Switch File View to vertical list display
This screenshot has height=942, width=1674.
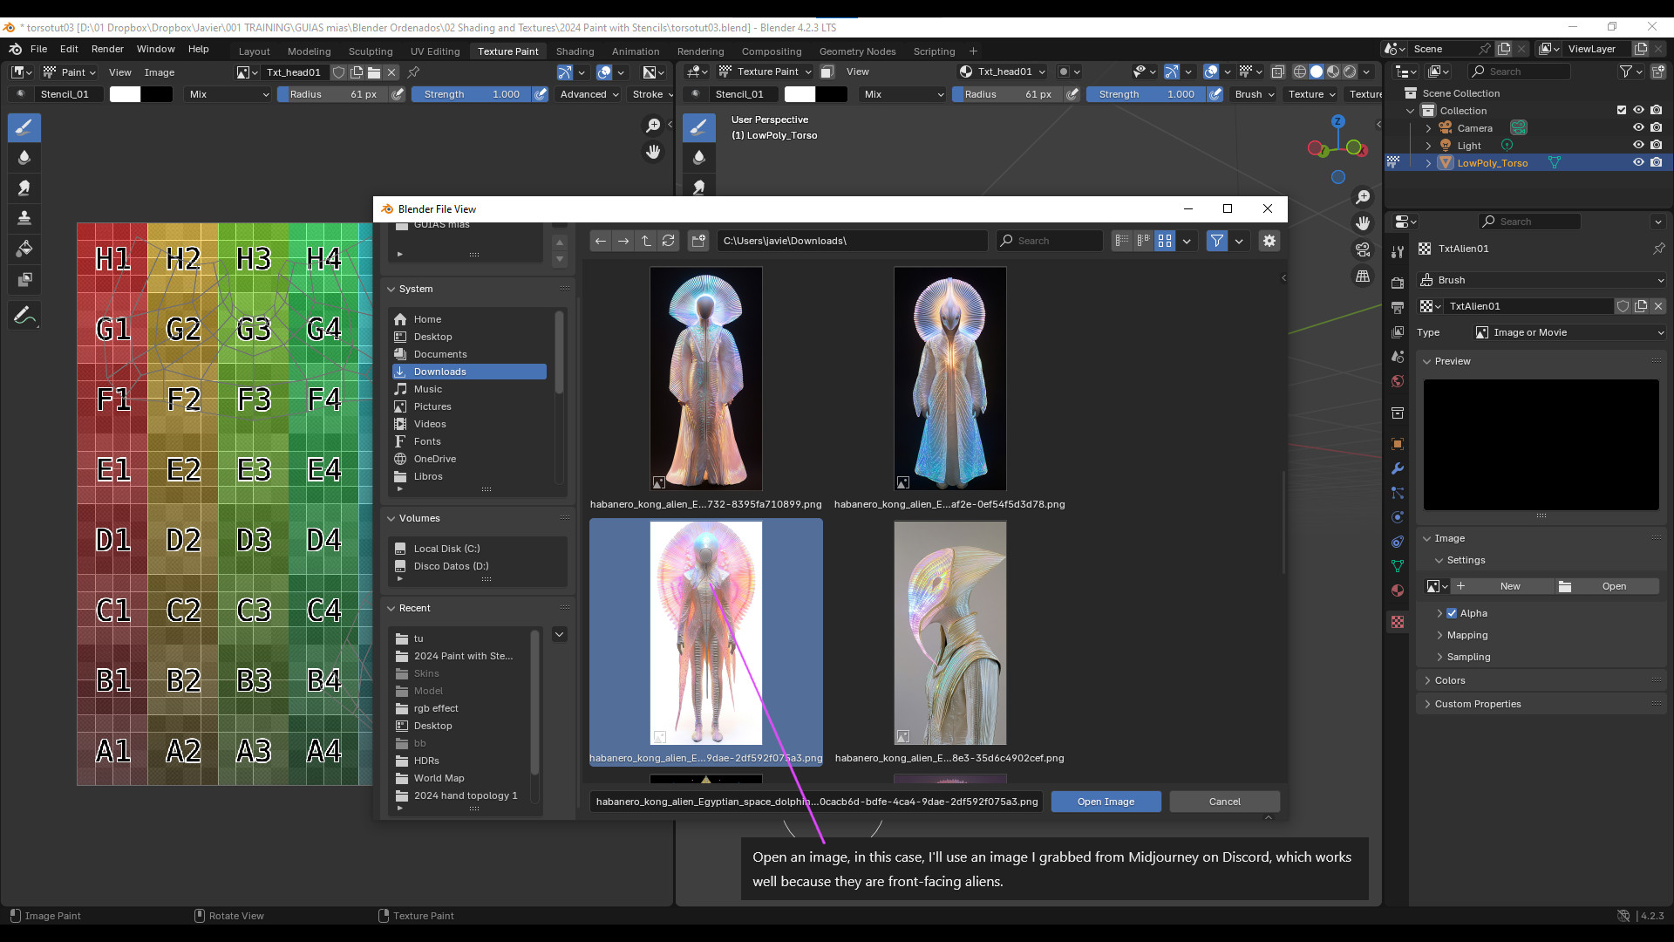coord(1122,241)
